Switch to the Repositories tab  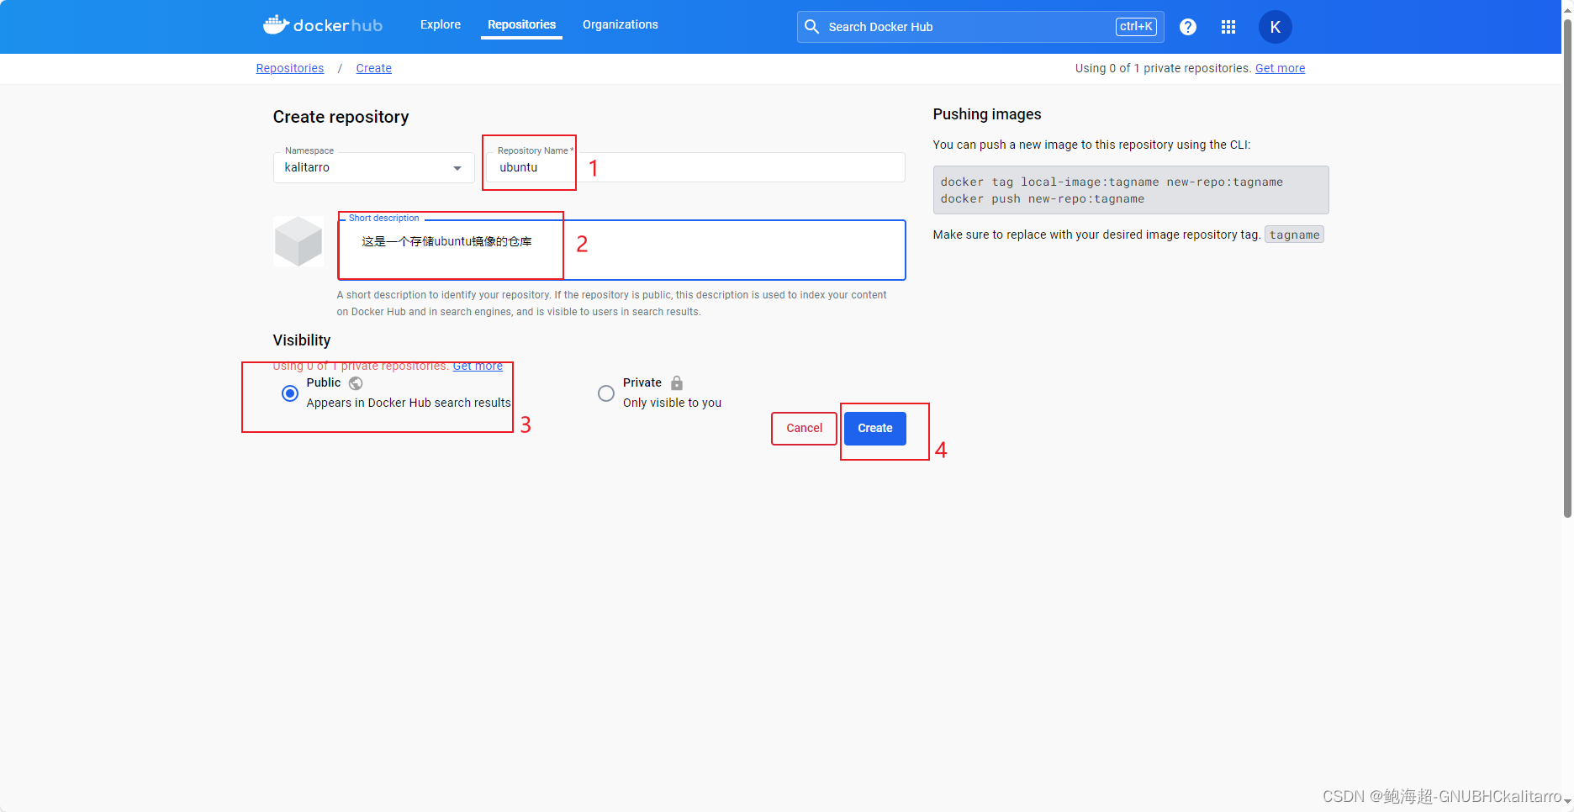coord(521,24)
